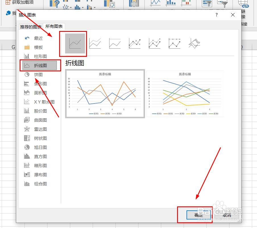Click recommended charts icon in ribbon
Screen dimensions: 257x228
pyautogui.click(x=54, y=4)
